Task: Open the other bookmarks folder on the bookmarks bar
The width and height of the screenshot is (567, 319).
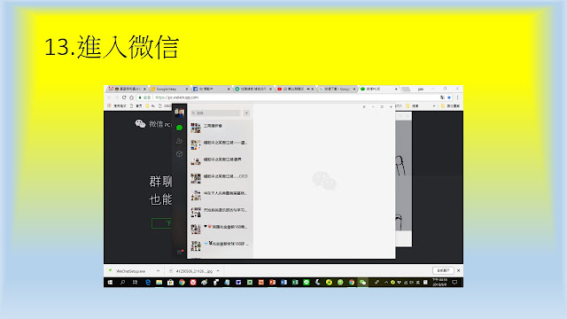Action: coord(450,106)
